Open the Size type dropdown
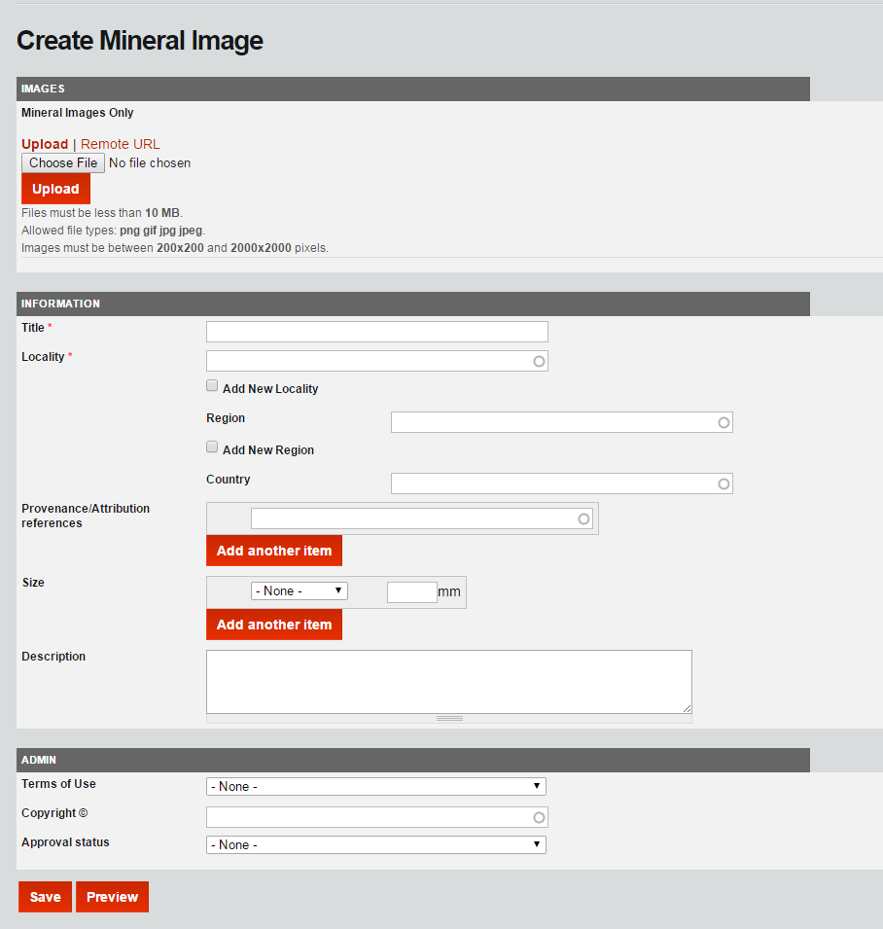The height and width of the screenshot is (929, 883). [300, 590]
